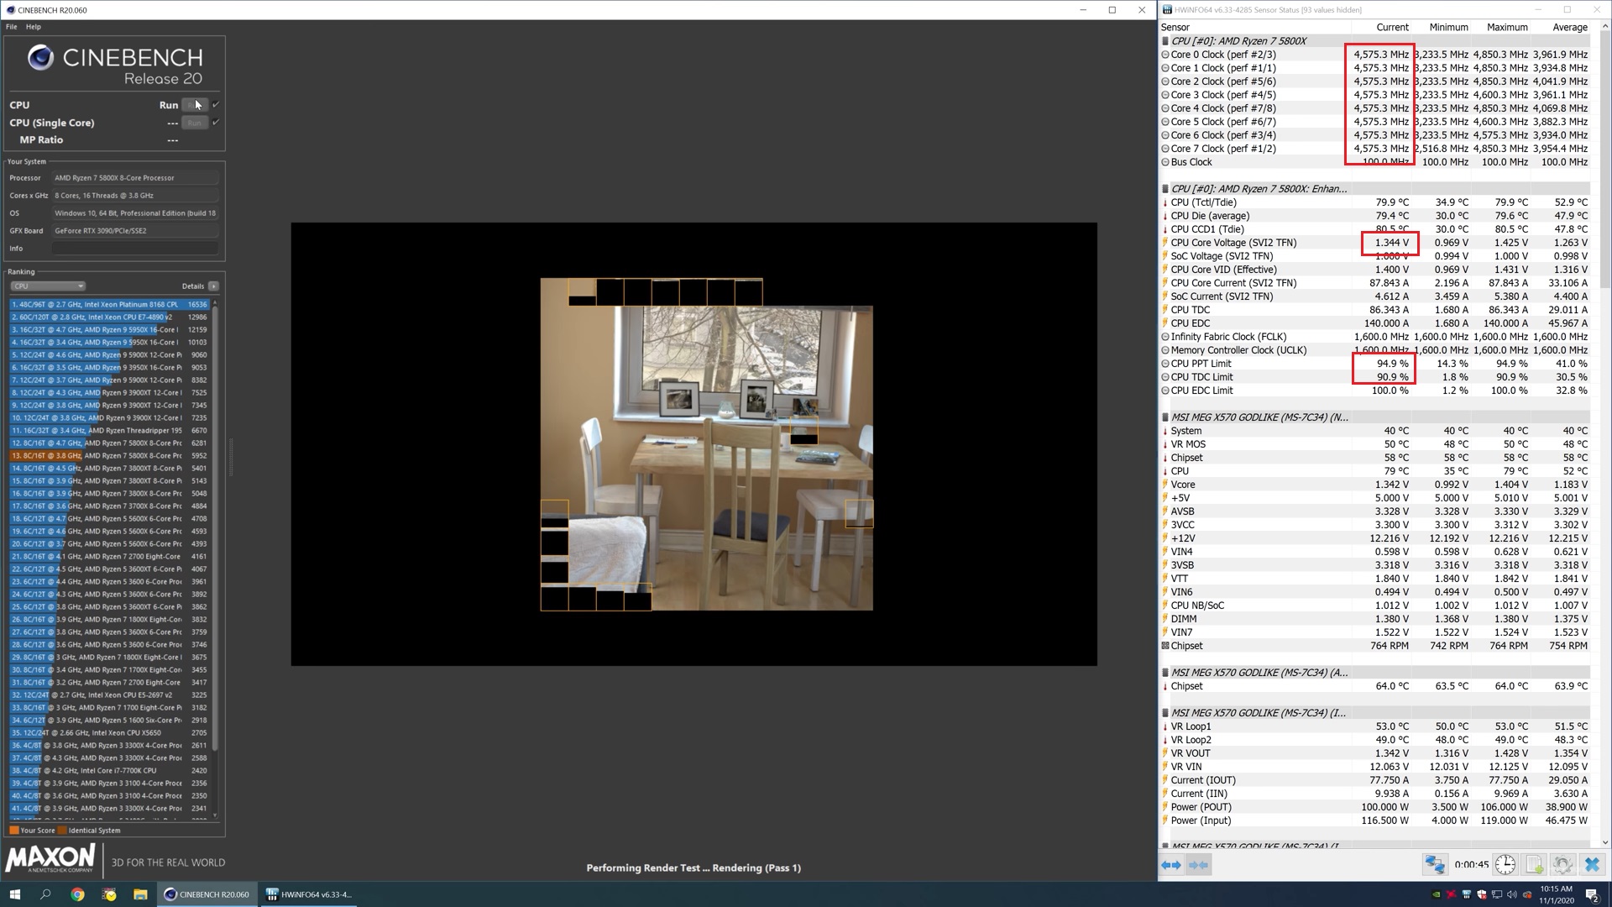The width and height of the screenshot is (1612, 907).
Task: Select CPU Core Voltage (SVI2 TFN) row
Action: 1375,243
